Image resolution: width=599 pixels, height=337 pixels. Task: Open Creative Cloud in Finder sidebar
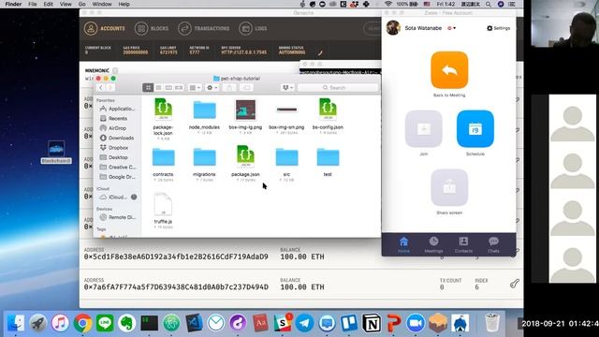pos(118,168)
